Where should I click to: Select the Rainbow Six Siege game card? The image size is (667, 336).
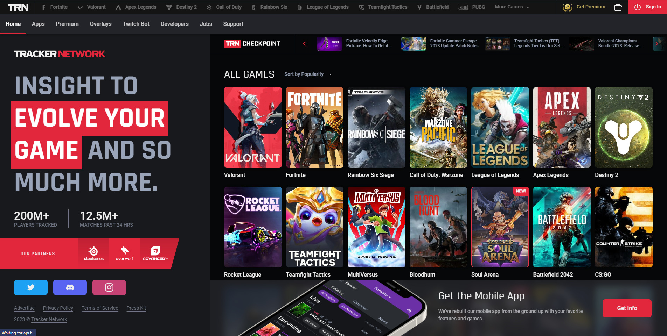click(x=376, y=133)
